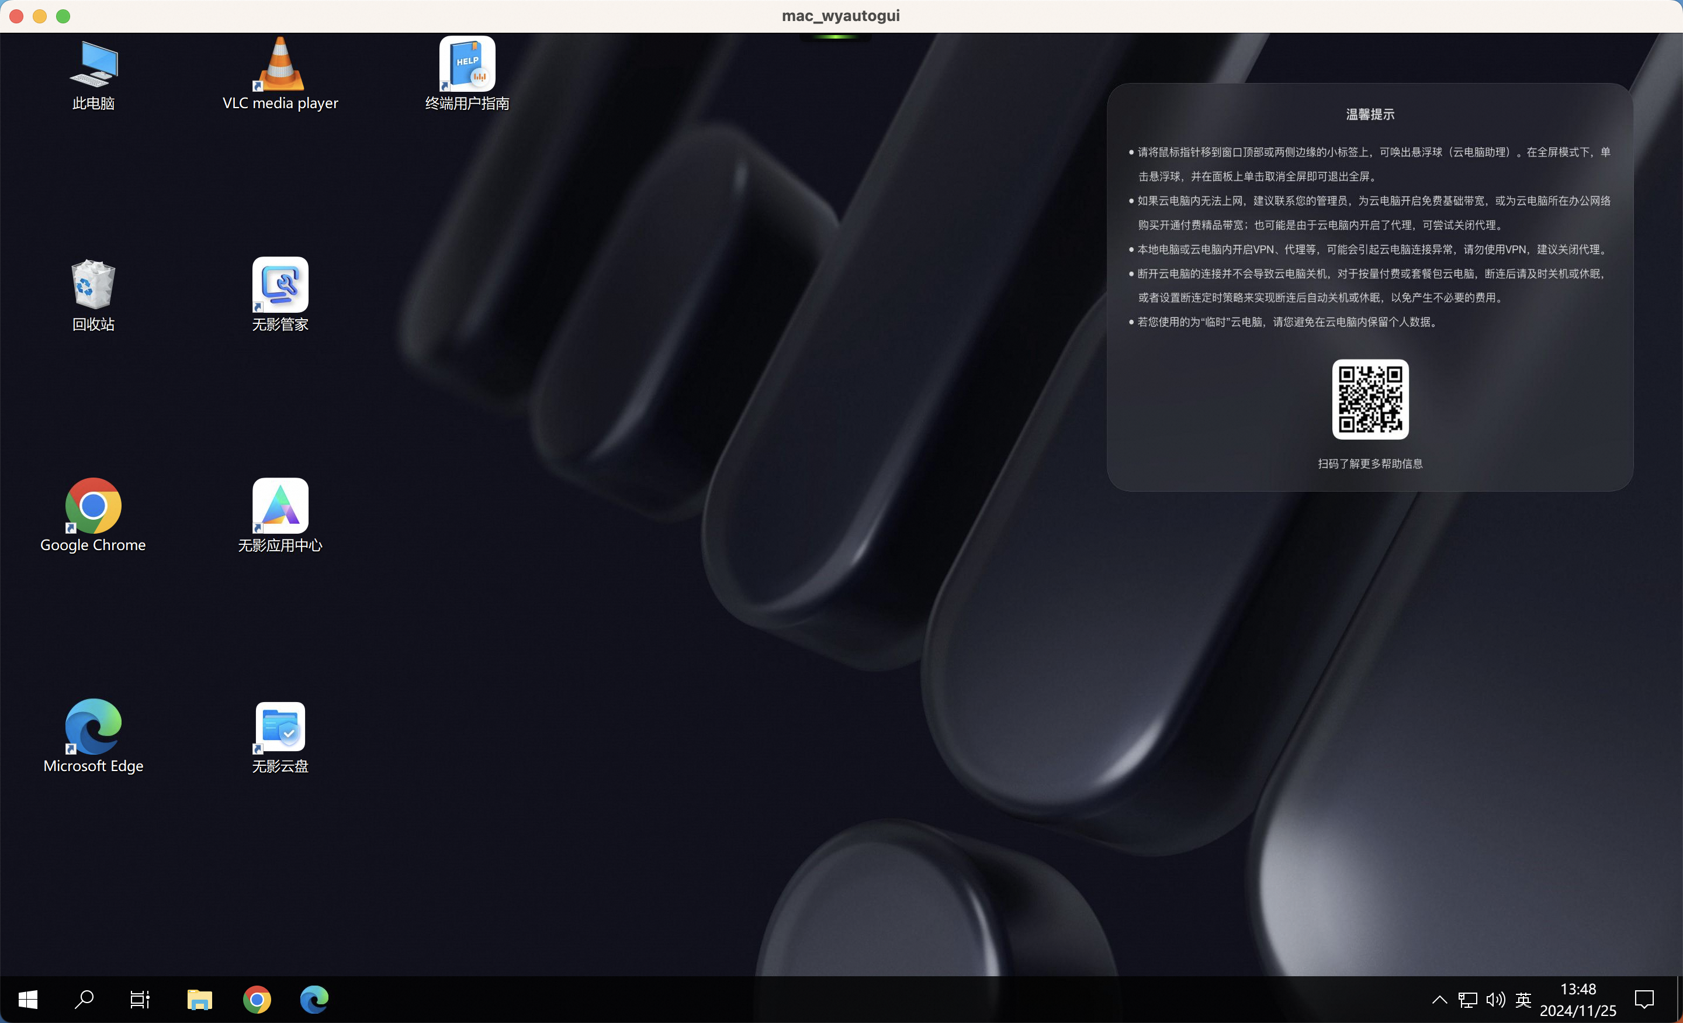This screenshot has width=1683, height=1023.
Task: Open File Explorer from the taskbar
Action: point(199,1000)
